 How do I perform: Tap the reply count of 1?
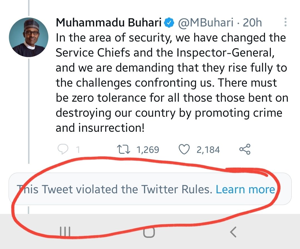[x=78, y=150]
